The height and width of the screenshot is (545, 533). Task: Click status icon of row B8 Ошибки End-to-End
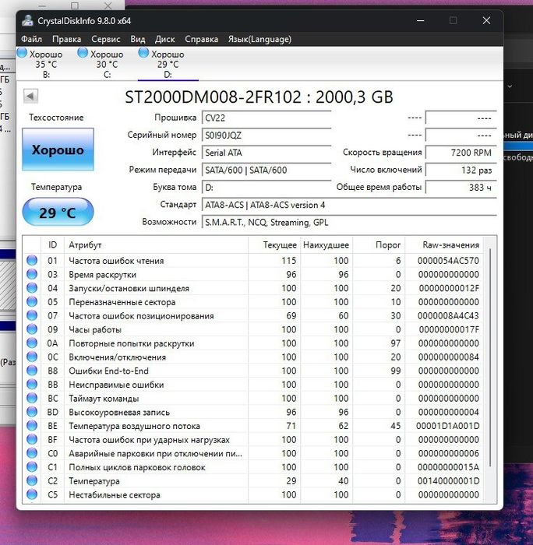point(32,370)
